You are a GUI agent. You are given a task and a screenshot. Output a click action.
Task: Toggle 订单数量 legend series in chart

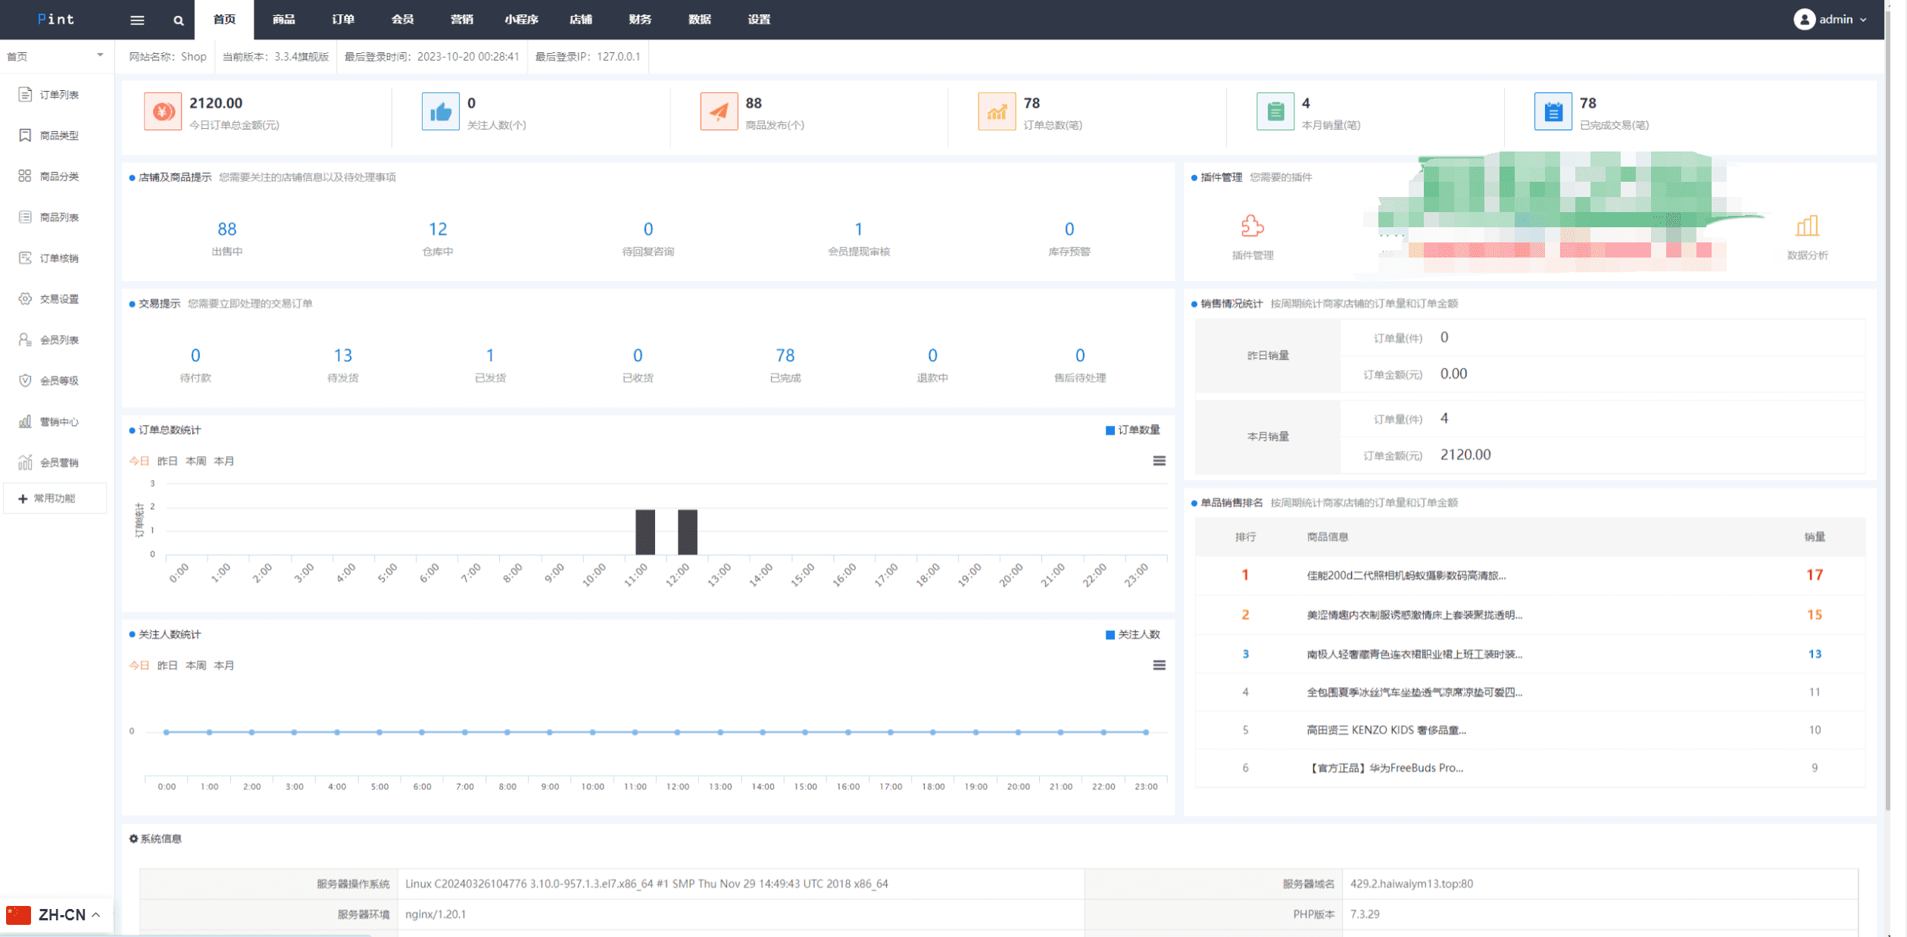(x=1132, y=430)
